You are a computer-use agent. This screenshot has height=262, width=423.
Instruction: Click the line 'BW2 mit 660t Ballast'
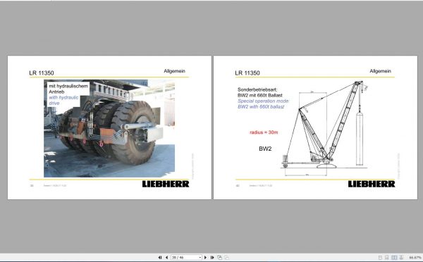259,95
